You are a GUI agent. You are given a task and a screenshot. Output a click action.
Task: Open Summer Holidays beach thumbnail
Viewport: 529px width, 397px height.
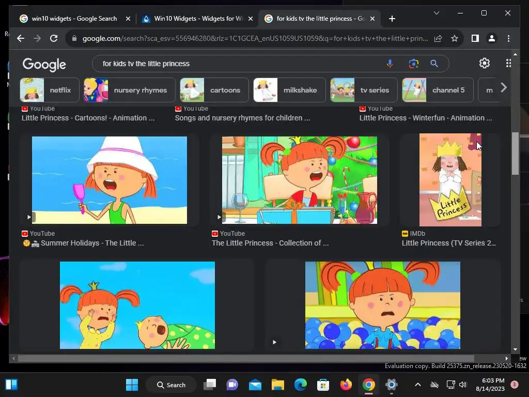pyautogui.click(x=110, y=180)
